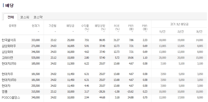Sort by PER using its arrow
208x102 pixels.
coord(132,32)
